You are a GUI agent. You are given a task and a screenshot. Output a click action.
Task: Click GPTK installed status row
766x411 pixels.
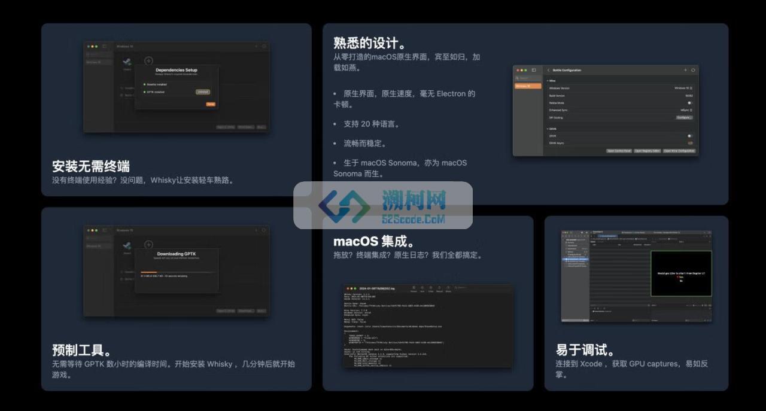click(x=153, y=92)
